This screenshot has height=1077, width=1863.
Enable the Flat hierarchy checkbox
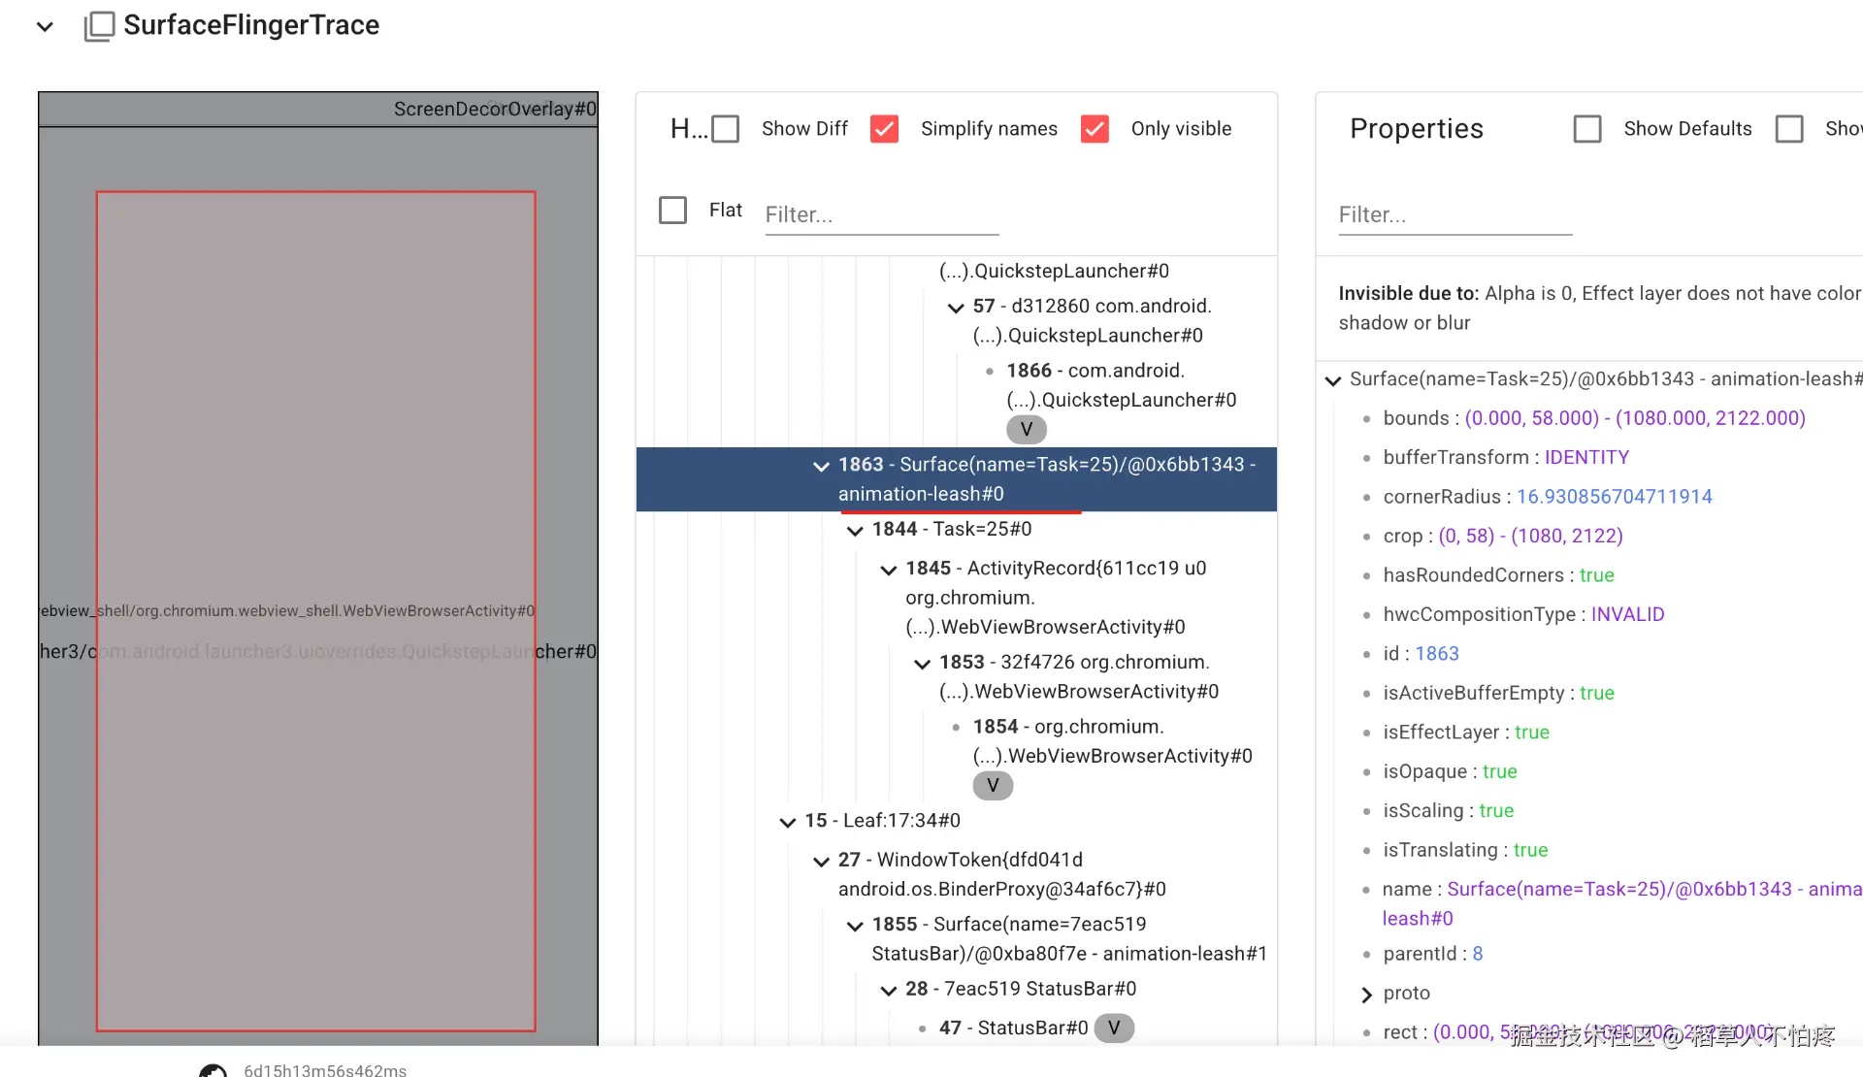pyautogui.click(x=672, y=211)
